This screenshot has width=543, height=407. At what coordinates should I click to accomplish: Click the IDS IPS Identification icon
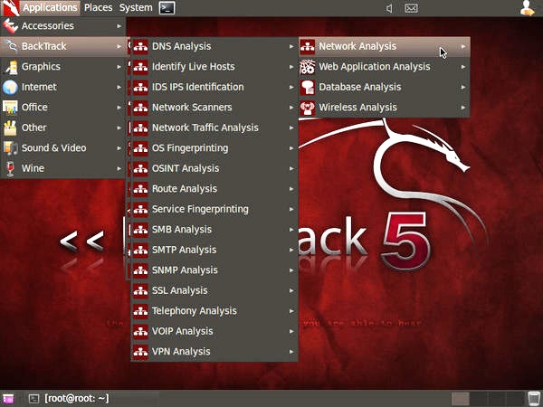click(x=140, y=87)
